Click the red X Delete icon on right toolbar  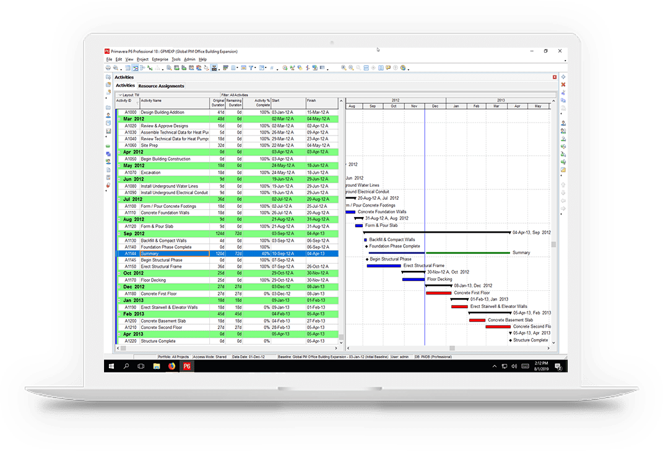563,85
